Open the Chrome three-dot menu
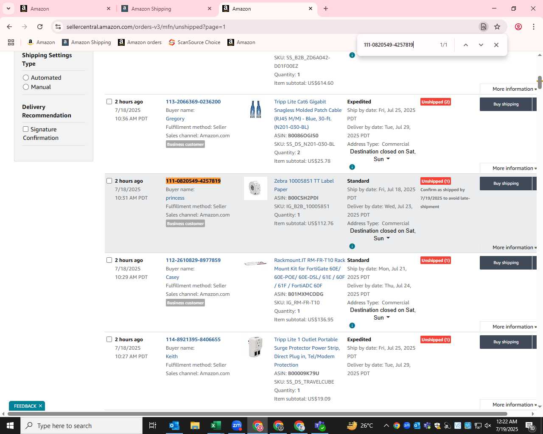Image resolution: width=543 pixels, height=434 pixels. (x=533, y=27)
